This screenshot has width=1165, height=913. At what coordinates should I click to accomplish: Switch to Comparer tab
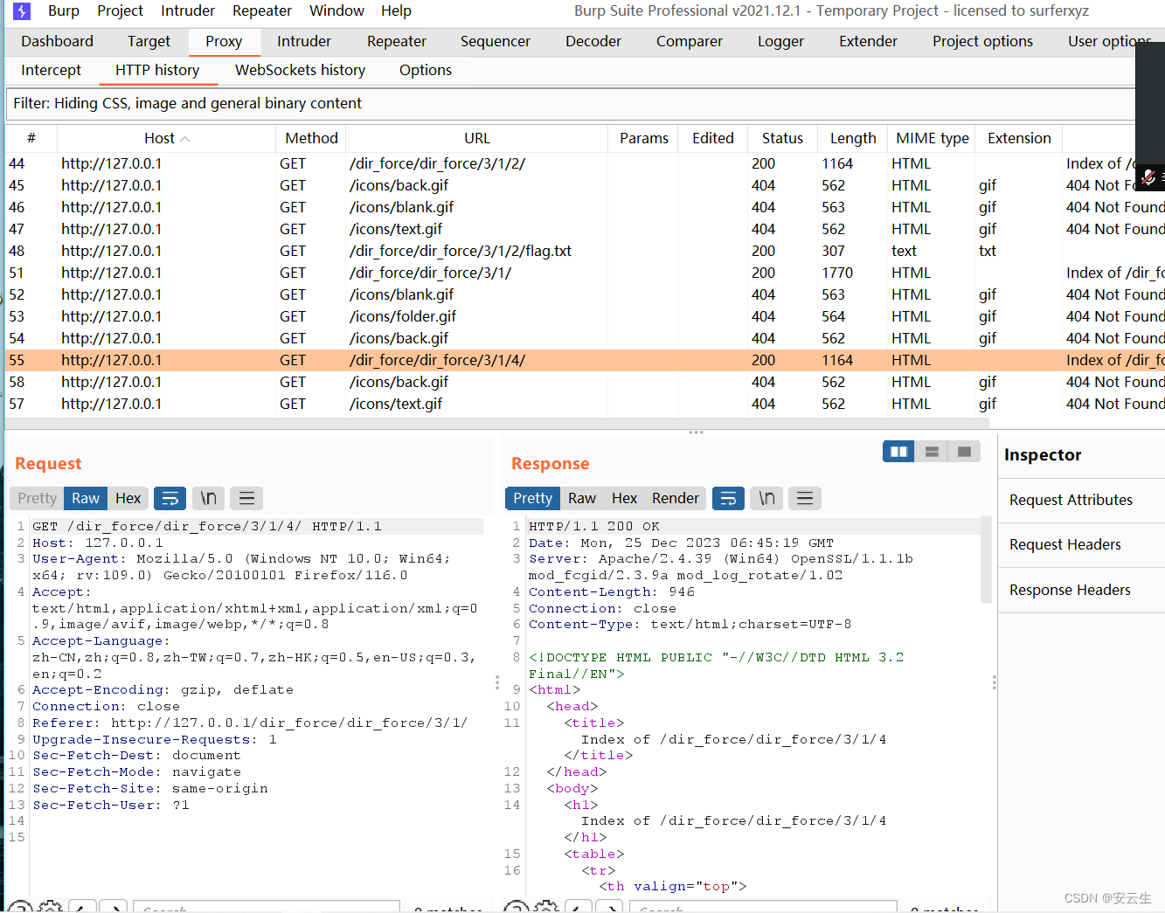[690, 41]
